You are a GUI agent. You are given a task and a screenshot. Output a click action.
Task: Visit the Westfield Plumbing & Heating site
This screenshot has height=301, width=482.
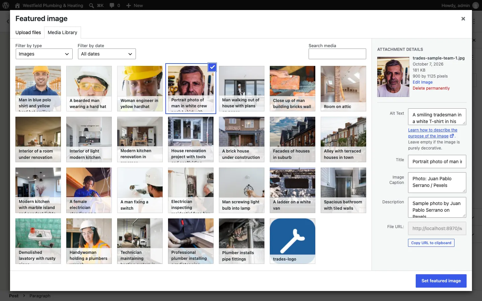(x=49, y=5)
